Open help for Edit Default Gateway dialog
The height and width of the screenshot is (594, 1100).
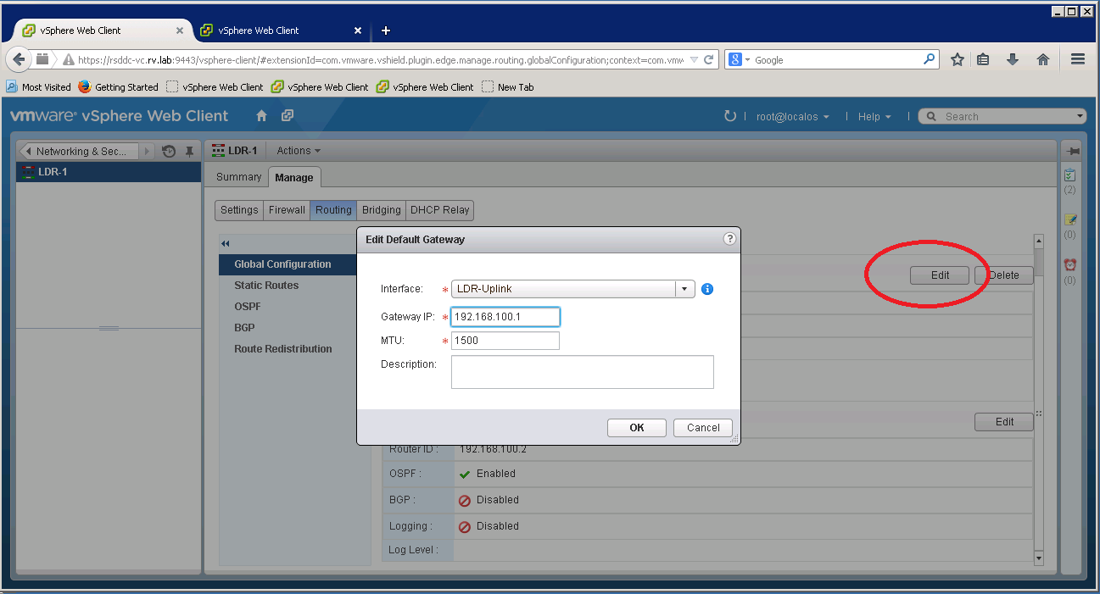[x=729, y=239]
